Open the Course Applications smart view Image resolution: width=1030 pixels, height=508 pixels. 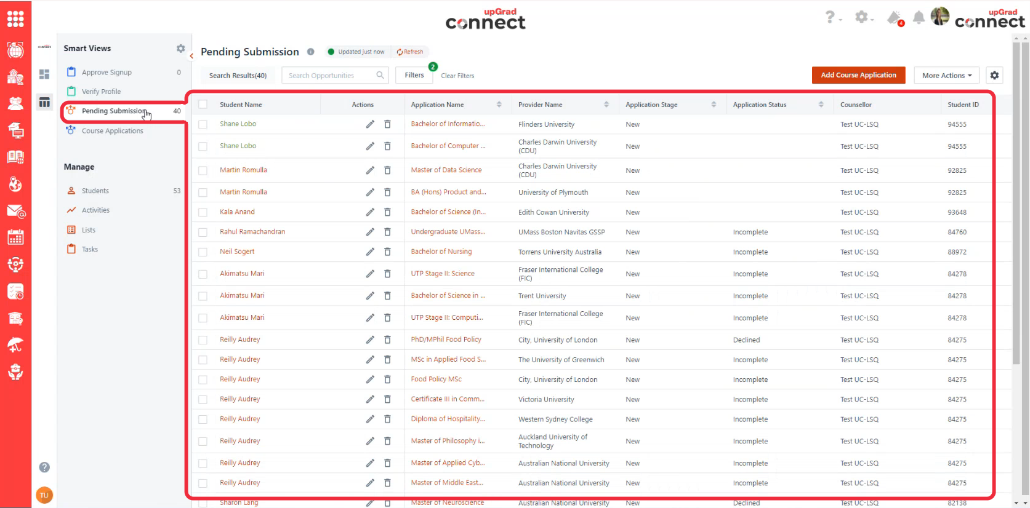coord(112,131)
